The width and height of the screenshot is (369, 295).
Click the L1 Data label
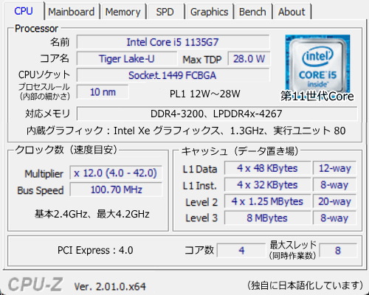[200, 169]
